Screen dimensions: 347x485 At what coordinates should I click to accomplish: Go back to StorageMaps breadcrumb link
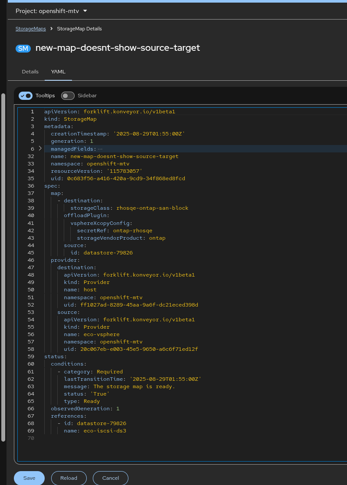point(30,29)
